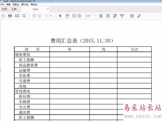Expand the left navigation pane arrow
162x121 pixels.
(x=0, y=71)
